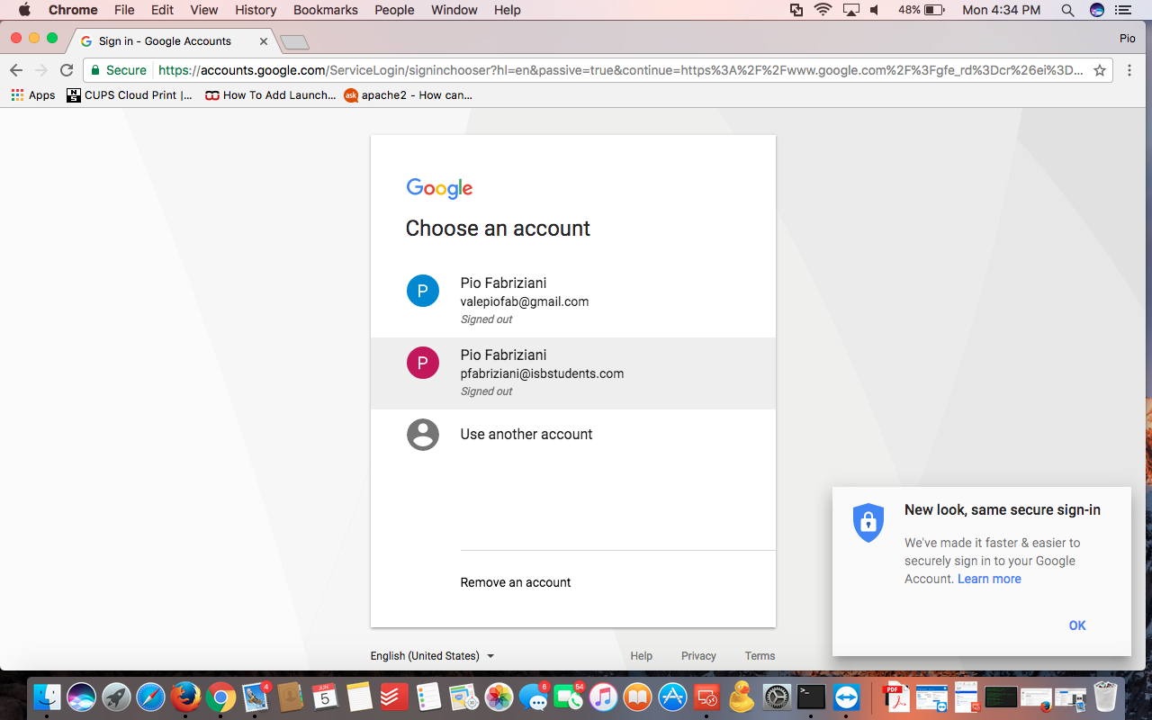
Task: Open Maps app in the dock
Action: coord(463,697)
